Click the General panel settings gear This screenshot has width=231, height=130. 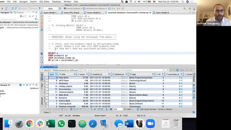point(20,85)
